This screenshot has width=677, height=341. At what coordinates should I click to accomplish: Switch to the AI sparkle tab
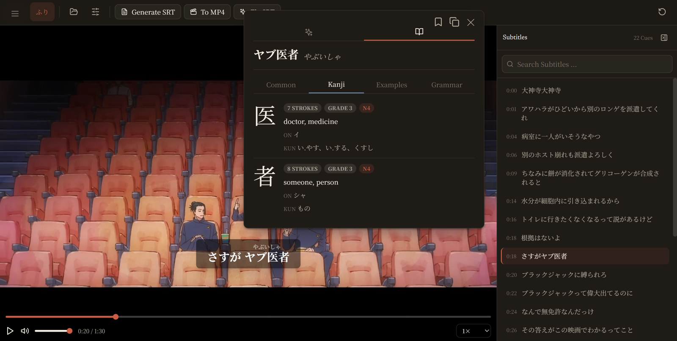(x=308, y=32)
